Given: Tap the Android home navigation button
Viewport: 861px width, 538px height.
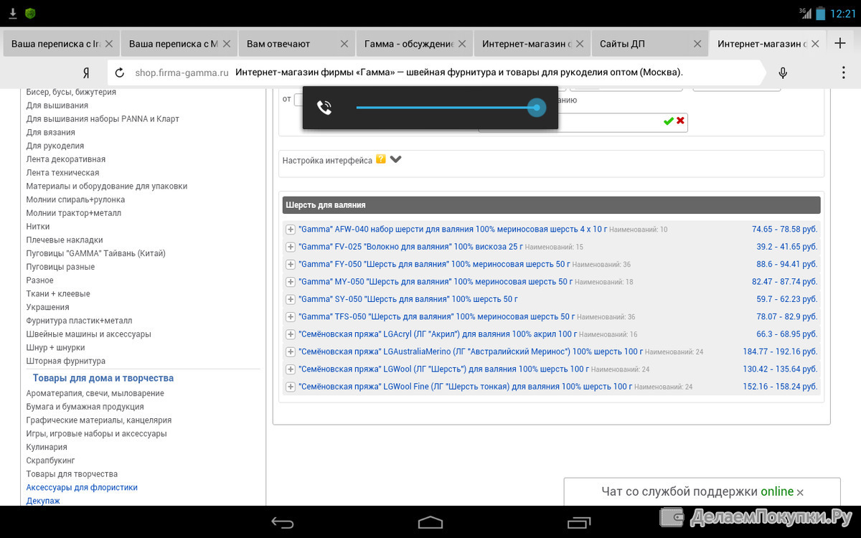Looking at the screenshot, I should click(430, 522).
